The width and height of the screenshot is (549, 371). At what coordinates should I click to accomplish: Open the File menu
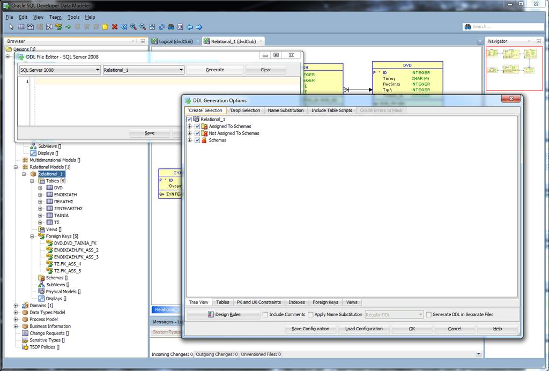9,17
